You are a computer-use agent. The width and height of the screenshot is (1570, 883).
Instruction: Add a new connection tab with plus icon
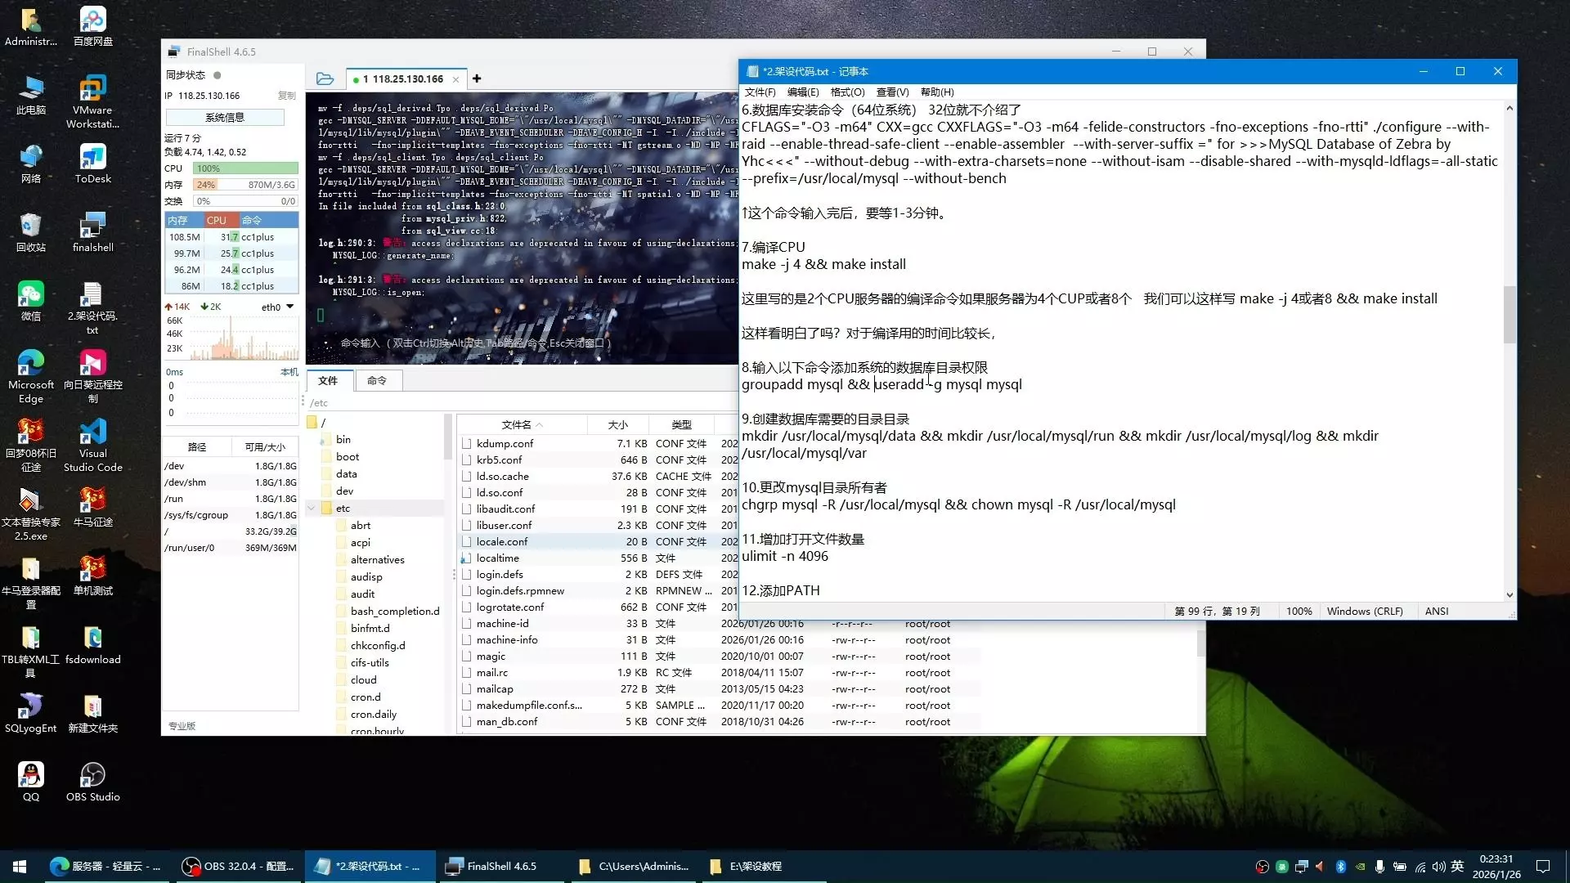click(477, 78)
